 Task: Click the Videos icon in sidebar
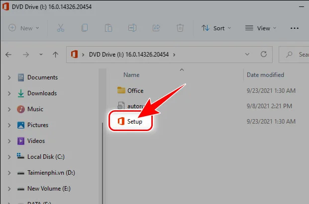pos(21,141)
